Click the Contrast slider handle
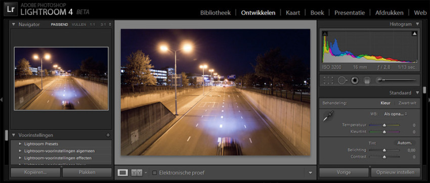 coord(384,157)
